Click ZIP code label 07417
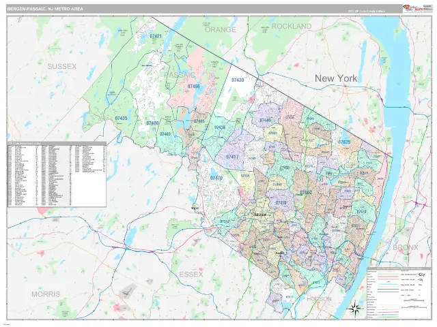Image resolution: width=437 pixels, height=327 pixels. (x=232, y=157)
